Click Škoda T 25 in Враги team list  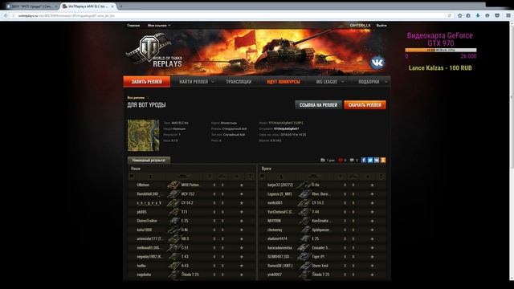(x=320, y=275)
